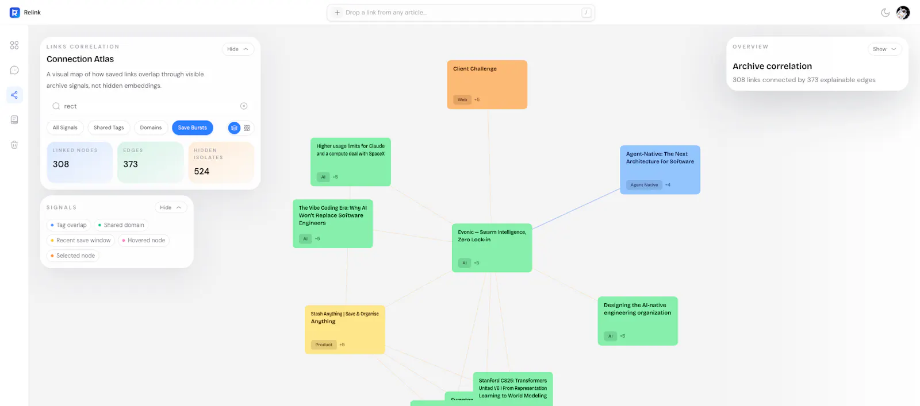Select the Vibe Coding Era node
This screenshot has width=920, height=406.
(x=333, y=223)
